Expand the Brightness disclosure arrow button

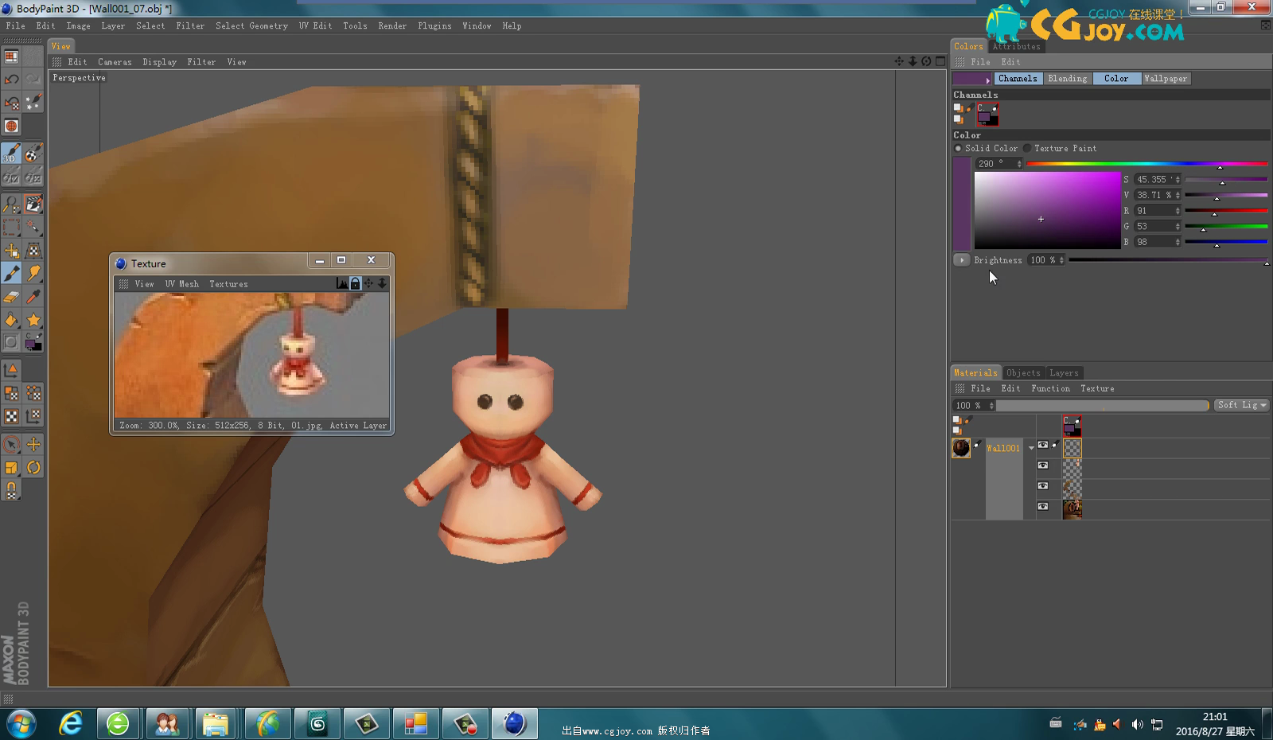(x=962, y=260)
